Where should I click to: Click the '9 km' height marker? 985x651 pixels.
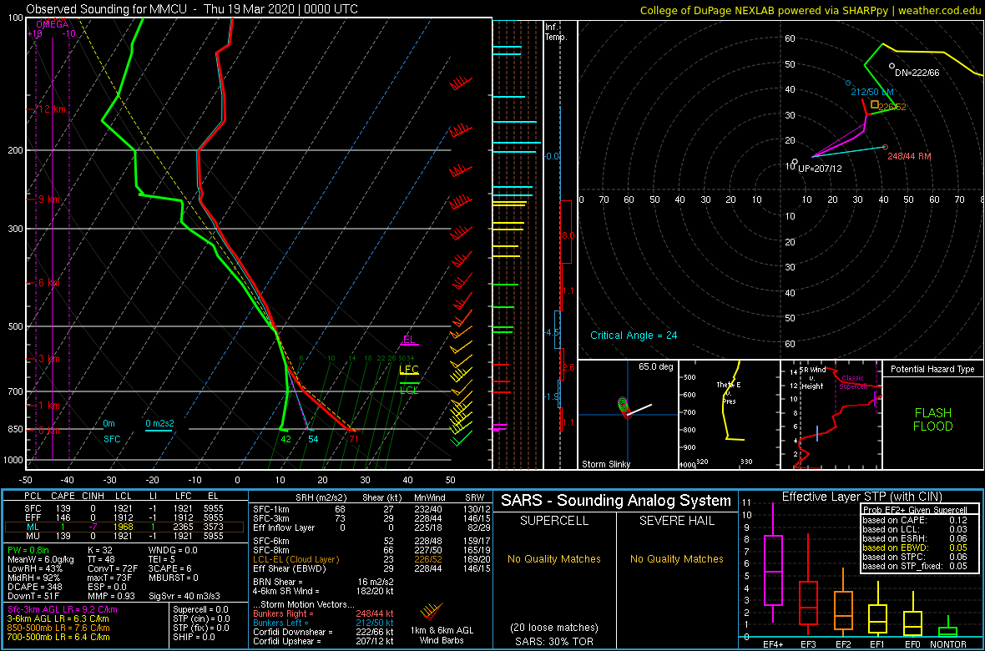[49, 199]
